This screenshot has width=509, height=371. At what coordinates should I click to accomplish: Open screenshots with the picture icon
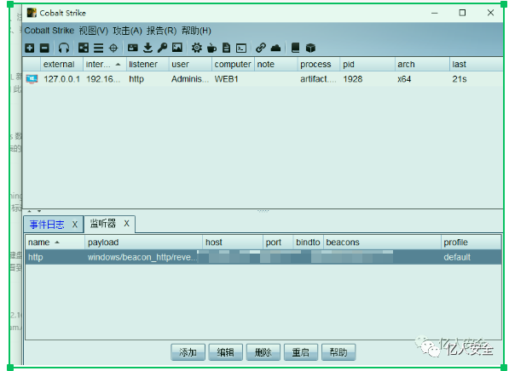coord(177,48)
